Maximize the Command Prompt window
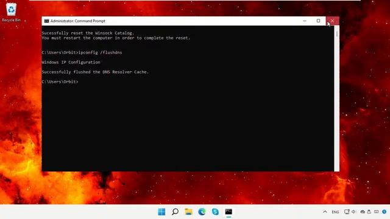The image size is (390, 219). pyautogui.click(x=318, y=21)
